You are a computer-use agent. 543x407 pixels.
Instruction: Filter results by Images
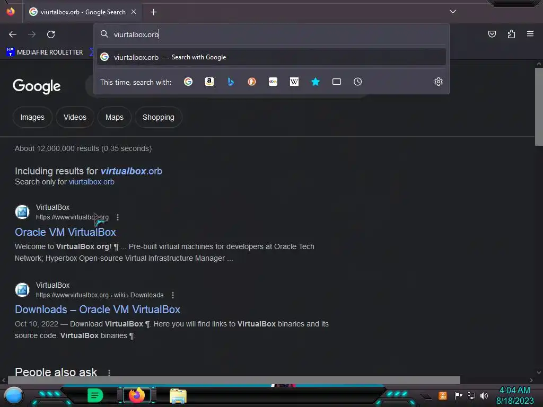[32, 117]
